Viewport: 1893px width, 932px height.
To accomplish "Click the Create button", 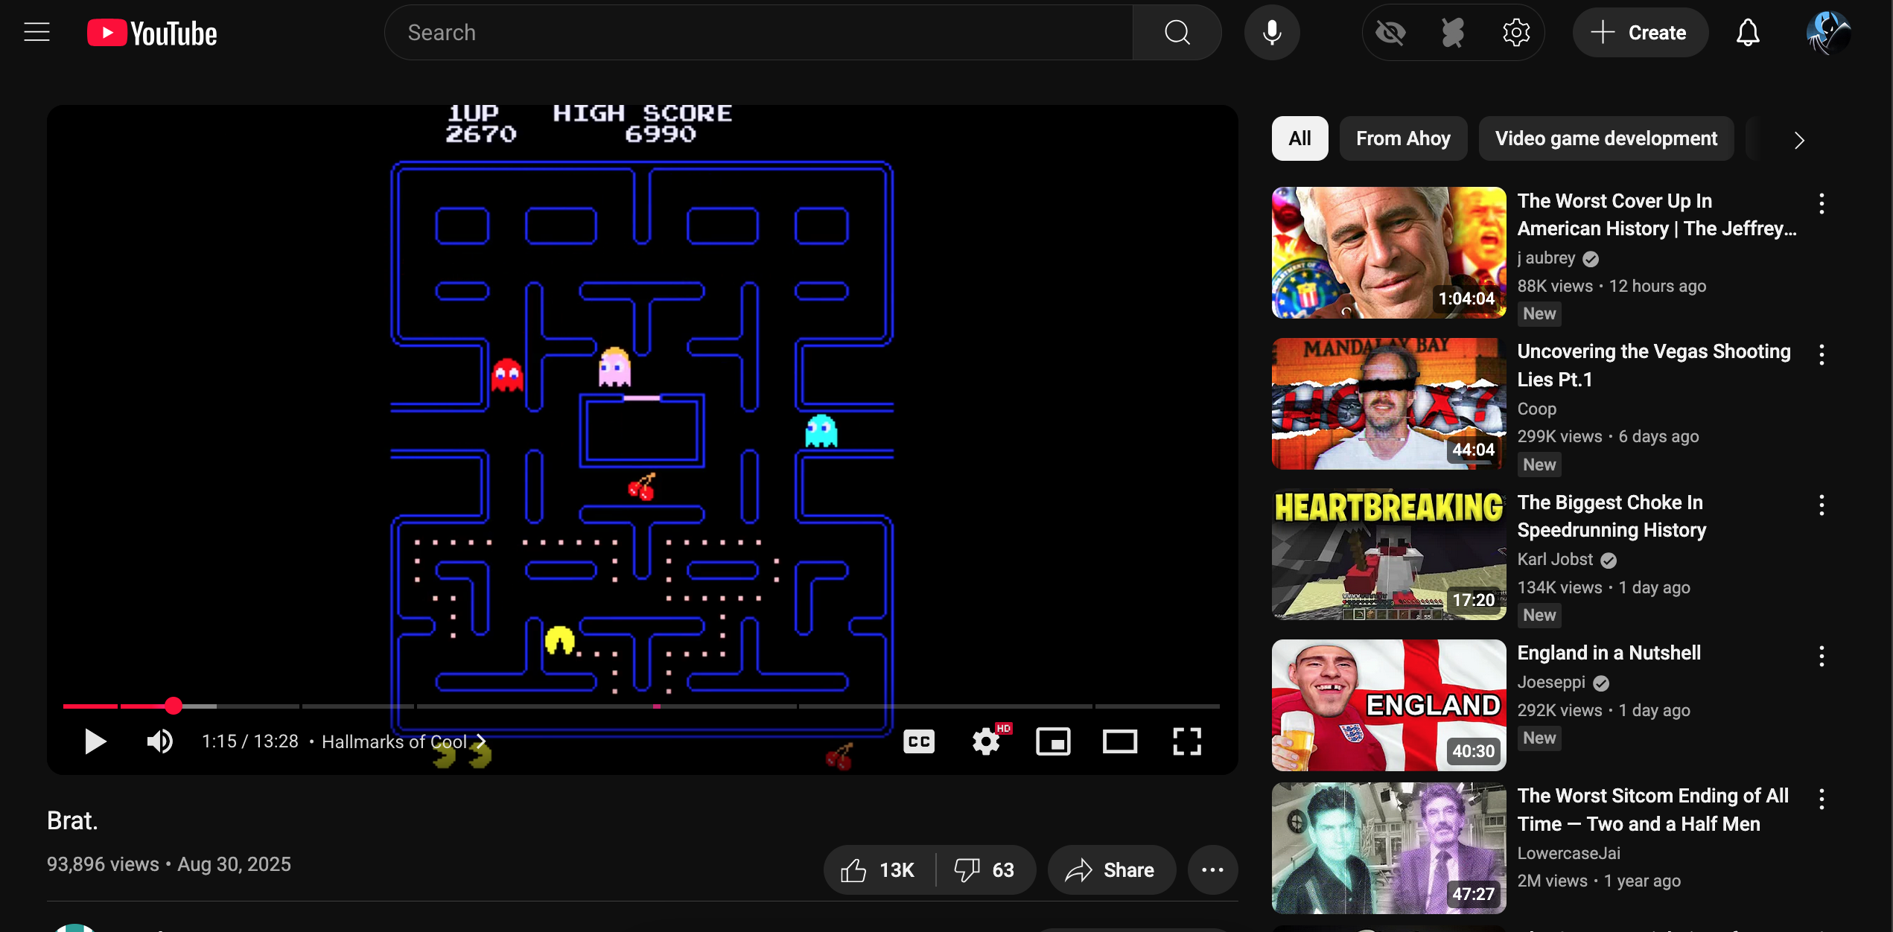I will click(x=1640, y=33).
